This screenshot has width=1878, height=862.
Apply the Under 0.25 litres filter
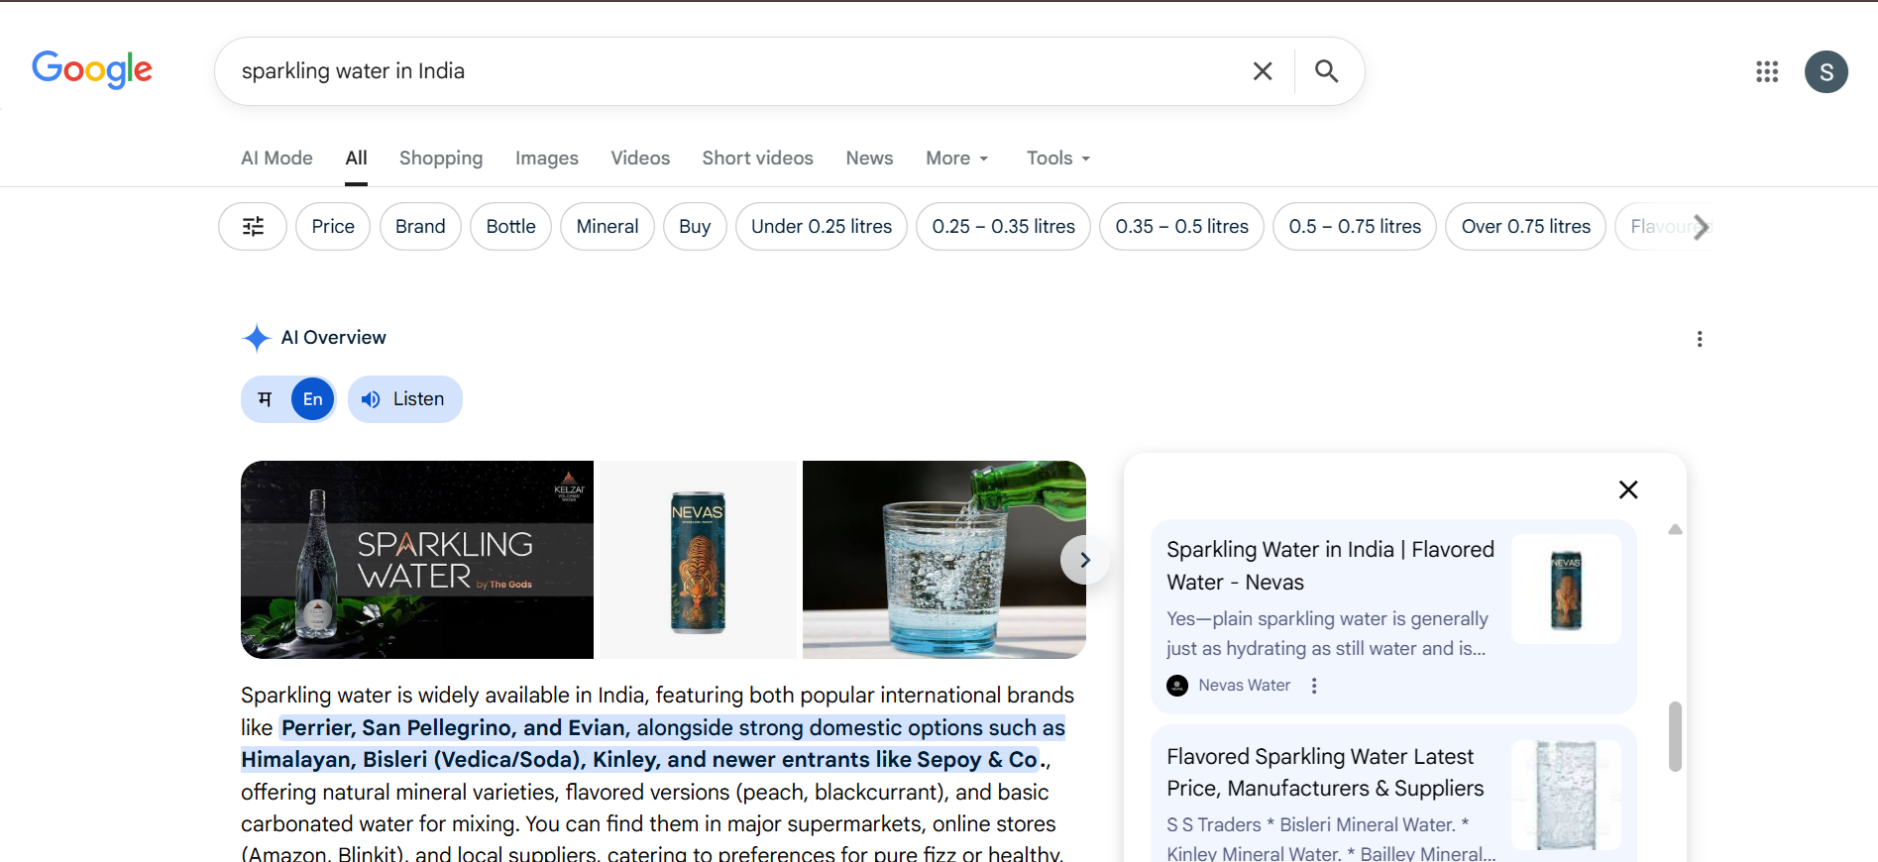[x=821, y=227]
